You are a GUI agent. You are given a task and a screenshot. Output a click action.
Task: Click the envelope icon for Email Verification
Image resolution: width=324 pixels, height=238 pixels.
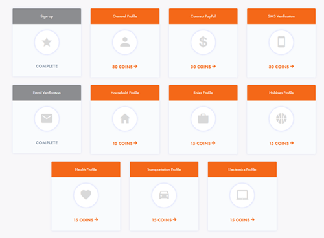pyautogui.click(x=47, y=118)
